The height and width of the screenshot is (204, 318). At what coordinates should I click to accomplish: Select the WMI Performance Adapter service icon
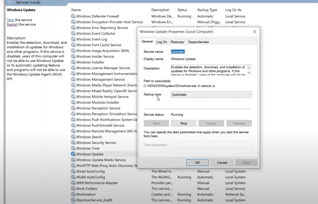click(73, 183)
